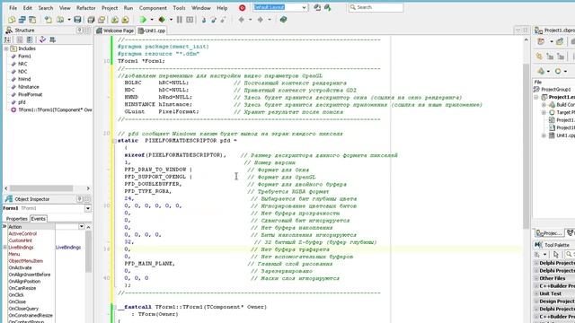
Task: Click the LiveBindings value link
Action: tap(68, 248)
